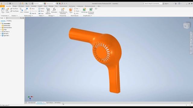
Task: Expand the right half:1 node
Action: pos(1,35)
